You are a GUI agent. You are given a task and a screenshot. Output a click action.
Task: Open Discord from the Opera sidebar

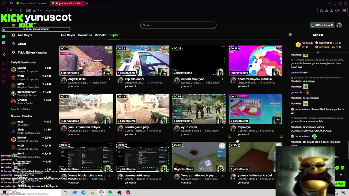[4, 42]
